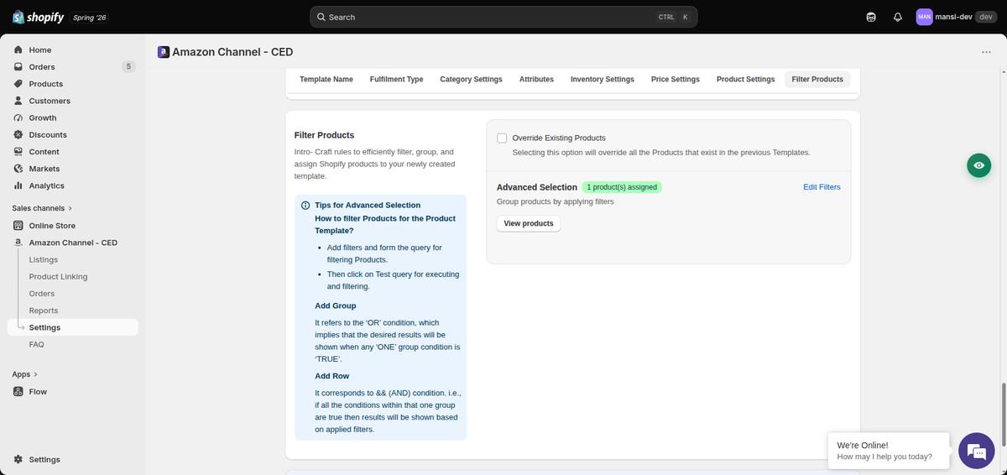Click the Analytics chart icon
The image size is (1007, 475).
click(18, 185)
